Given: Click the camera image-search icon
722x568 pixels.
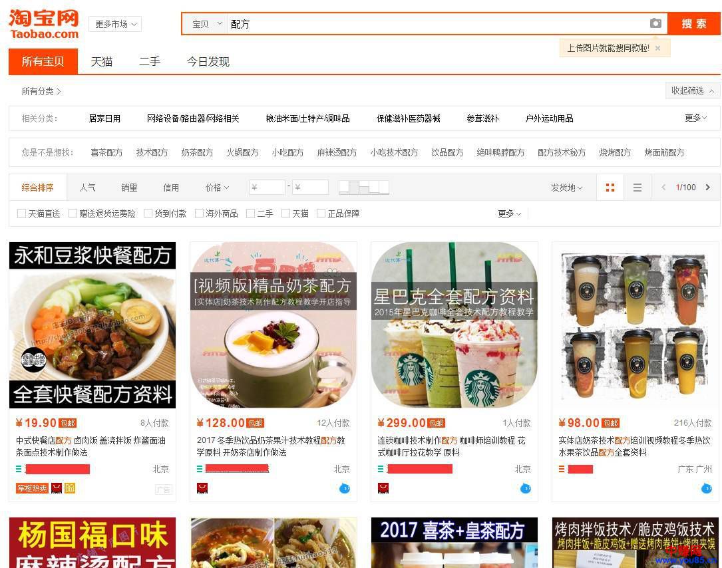Looking at the screenshot, I should pos(655,24).
